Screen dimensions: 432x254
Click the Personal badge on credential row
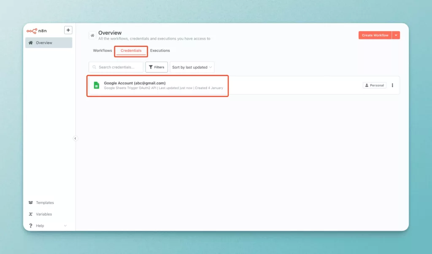click(375, 86)
